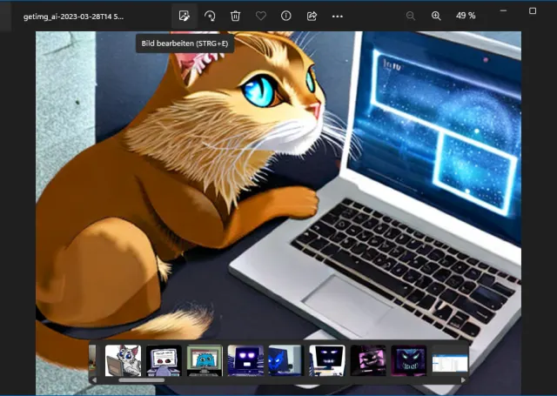Expand the three-dot more options menu
Screen dimensions: 557x396
click(338, 16)
